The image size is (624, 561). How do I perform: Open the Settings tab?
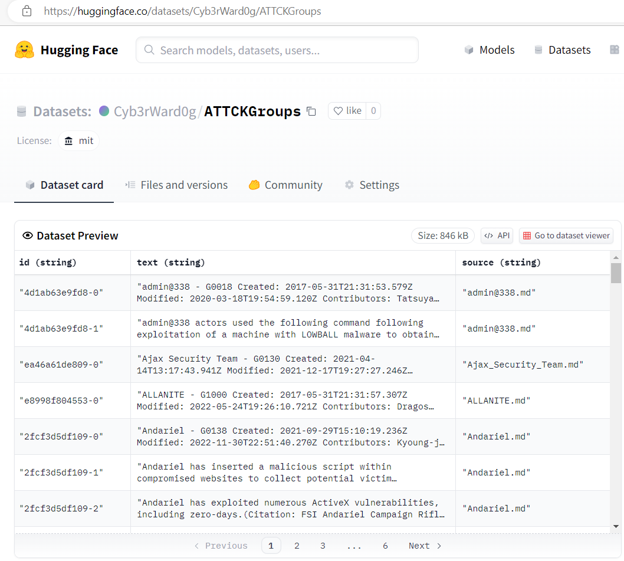click(x=372, y=185)
